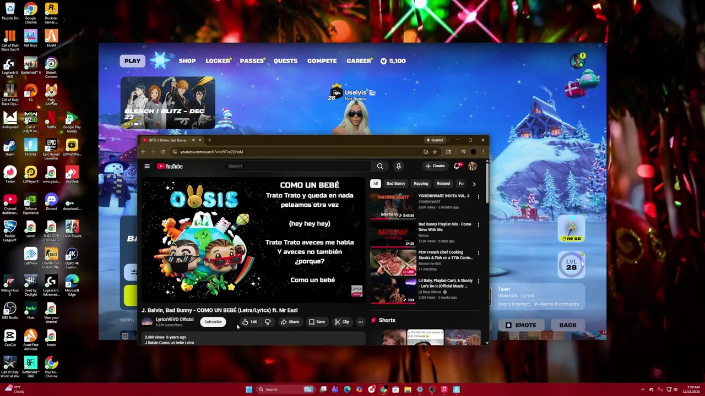
Task: Open Chrome three-dot menu
Action: pyautogui.click(x=483, y=152)
